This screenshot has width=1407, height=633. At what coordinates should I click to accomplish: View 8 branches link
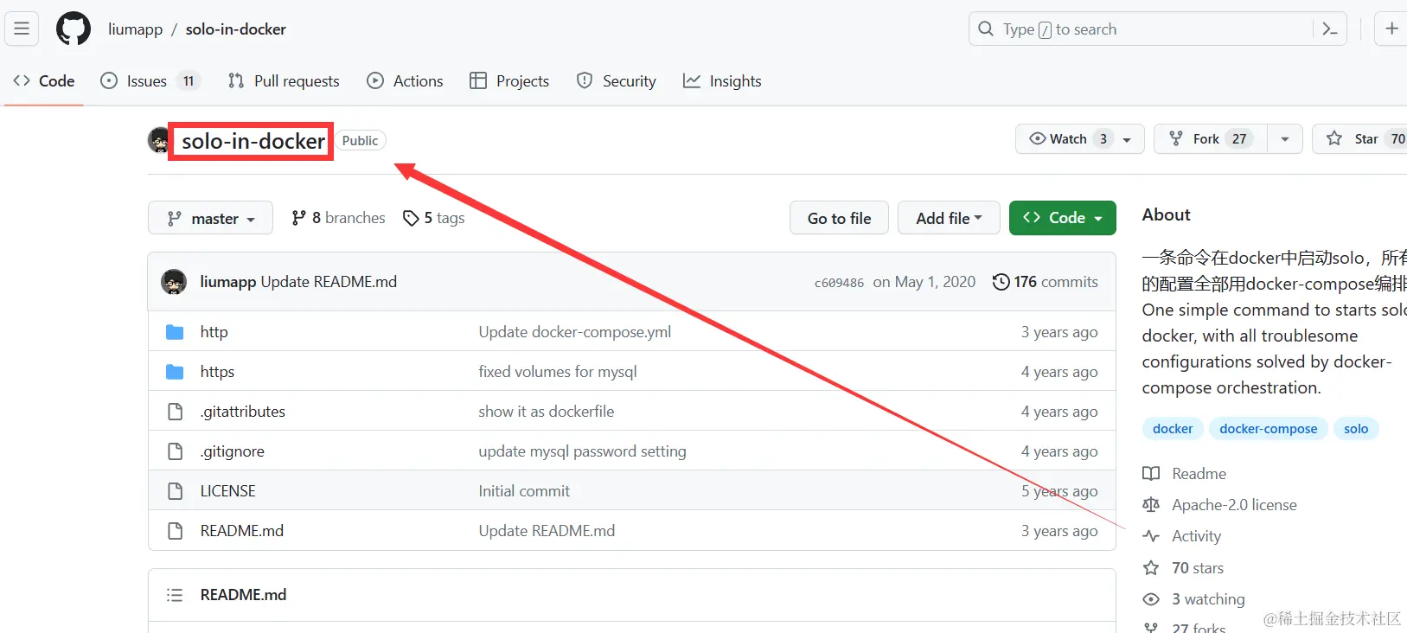tap(338, 218)
